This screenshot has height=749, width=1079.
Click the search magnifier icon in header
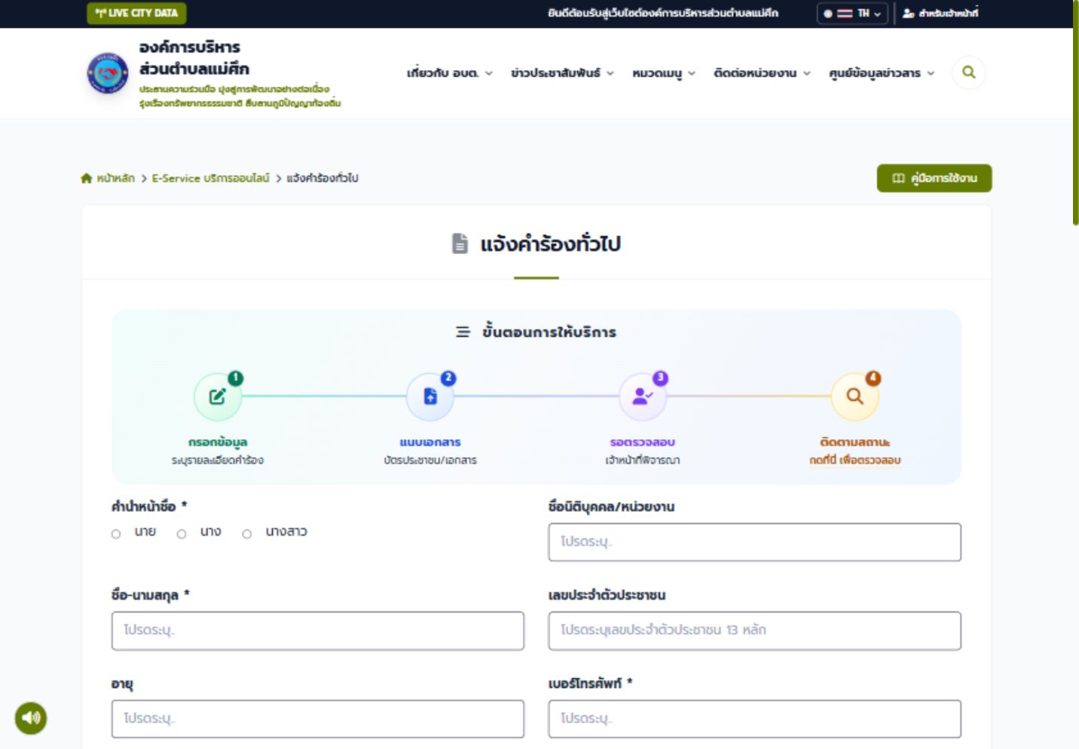968,72
